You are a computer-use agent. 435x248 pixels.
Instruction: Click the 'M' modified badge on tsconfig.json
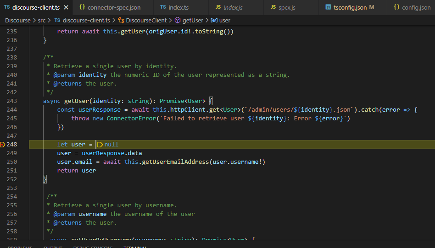[372, 7]
